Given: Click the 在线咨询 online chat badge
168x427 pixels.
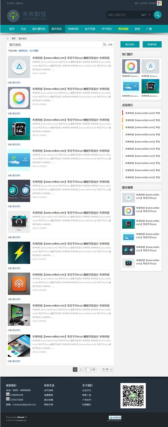Looking at the screenshot, I should pos(115,417).
